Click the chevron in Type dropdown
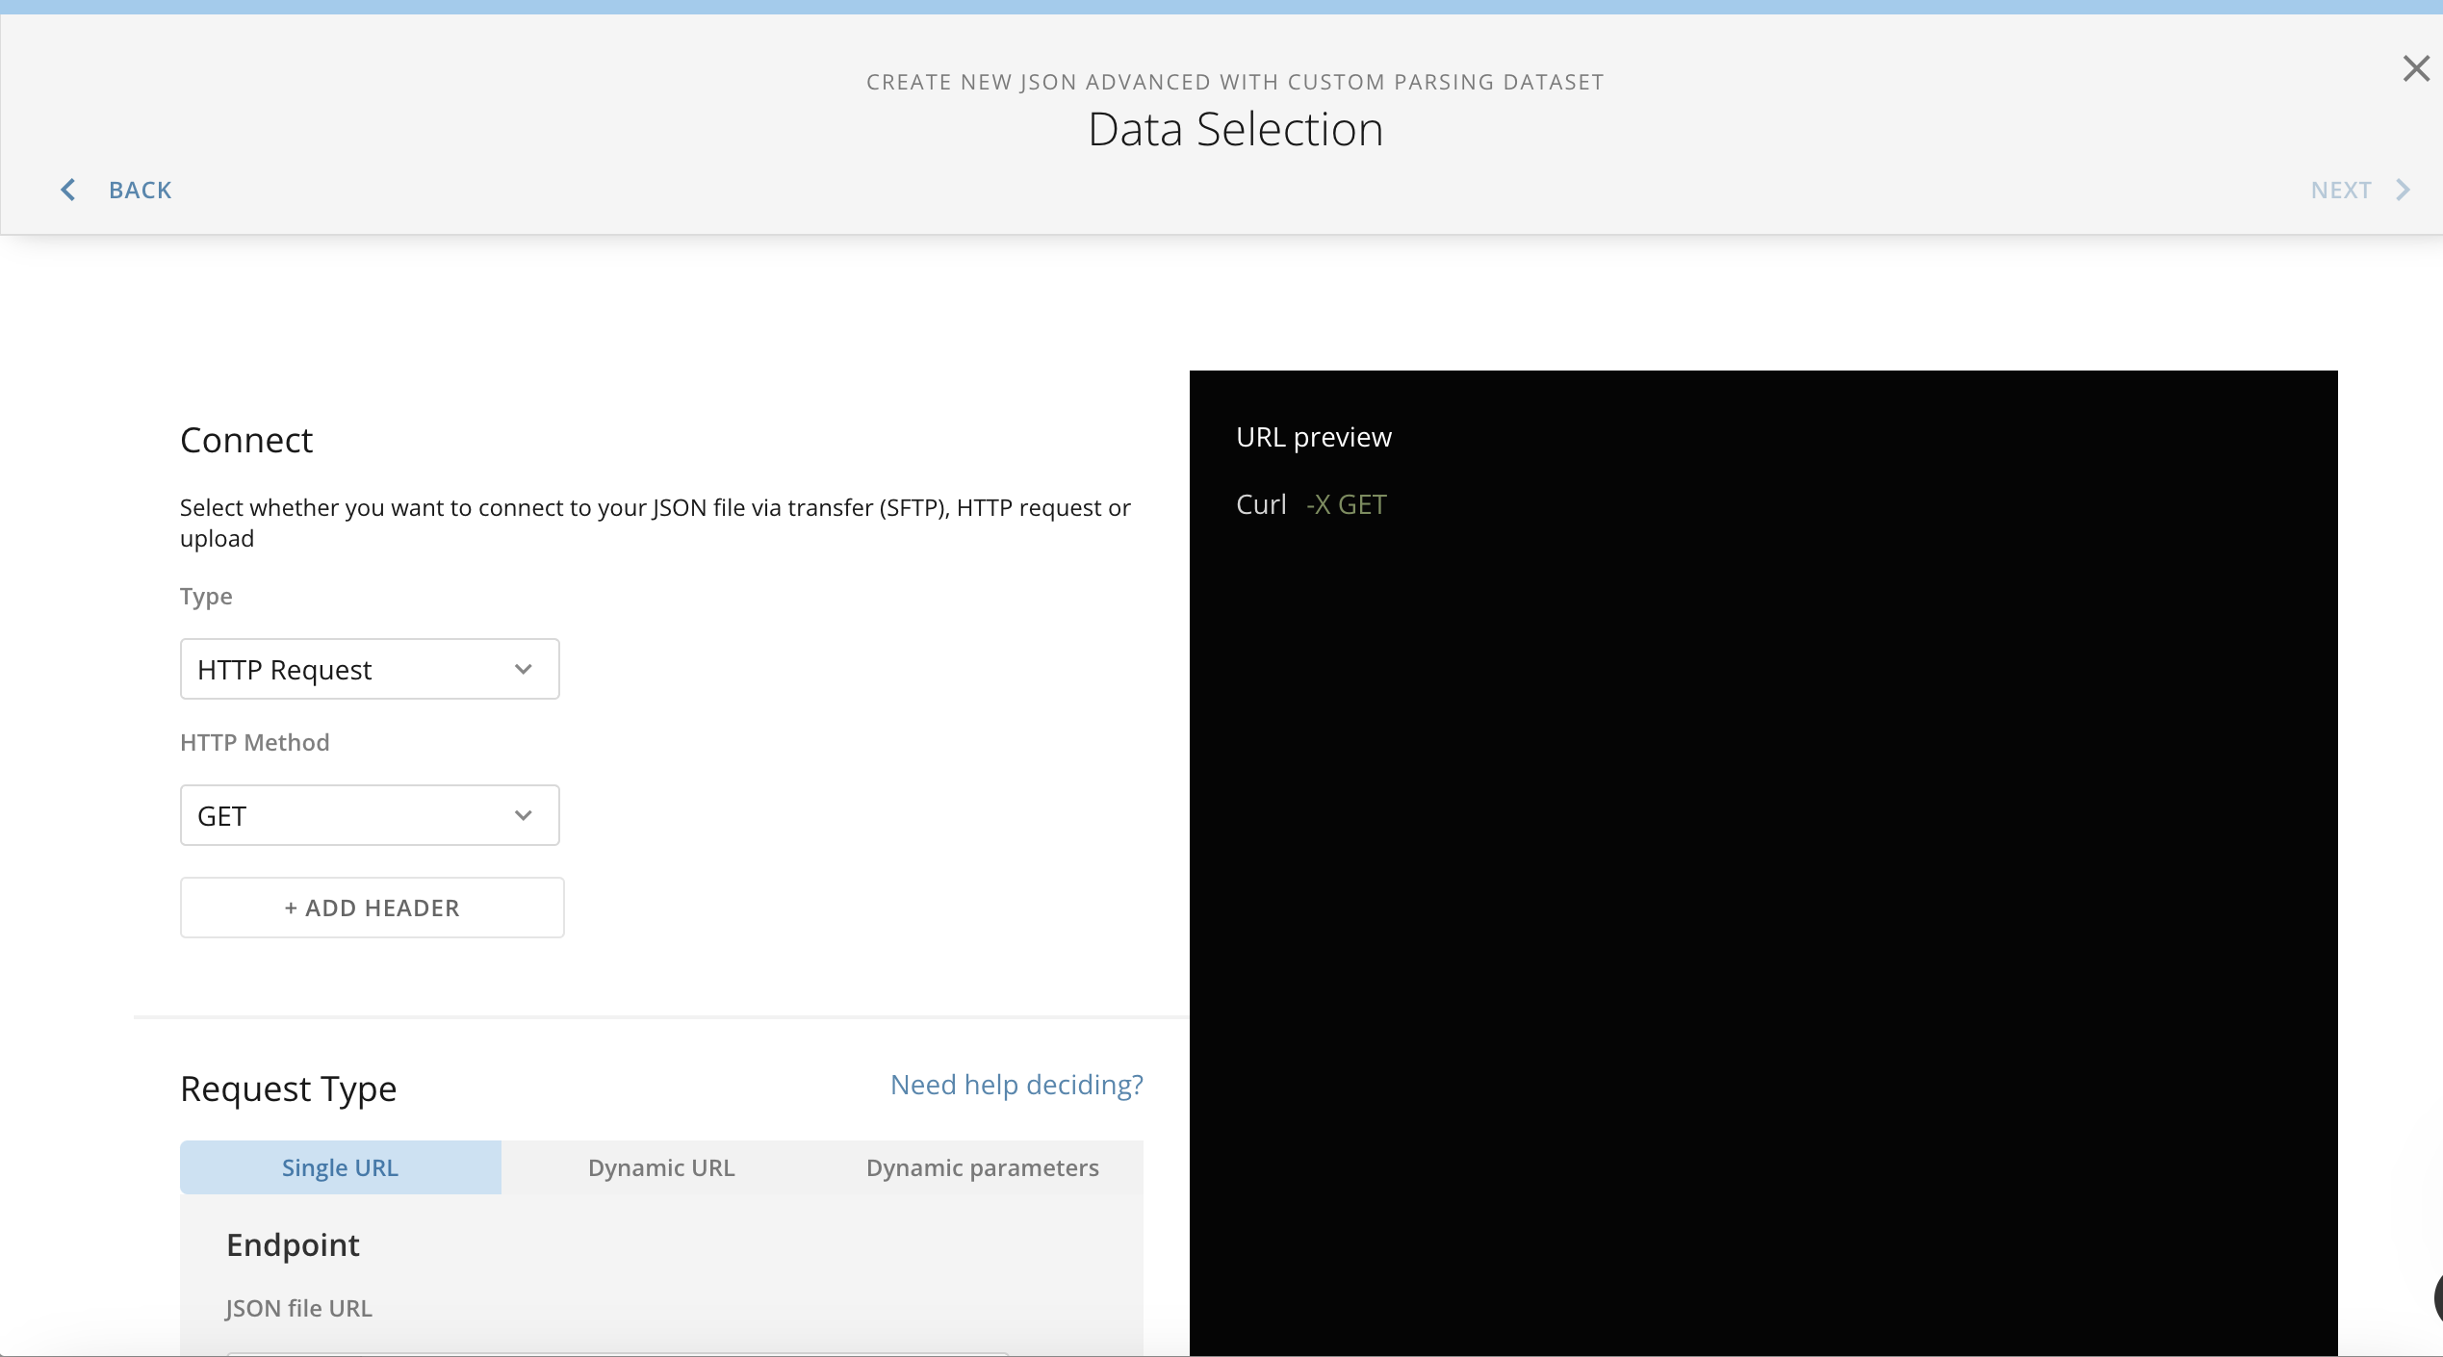 click(x=524, y=669)
